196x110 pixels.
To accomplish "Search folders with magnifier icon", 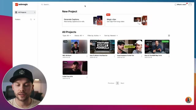I will click(x=31, y=20).
